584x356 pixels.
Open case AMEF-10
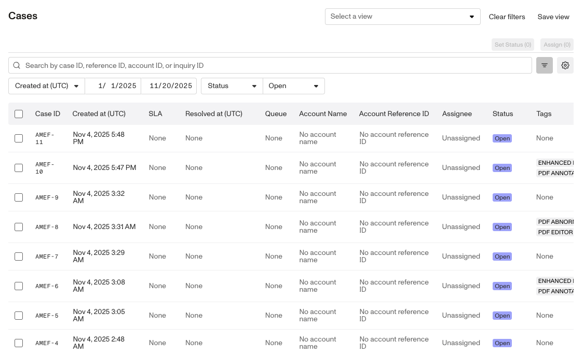[45, 168]
